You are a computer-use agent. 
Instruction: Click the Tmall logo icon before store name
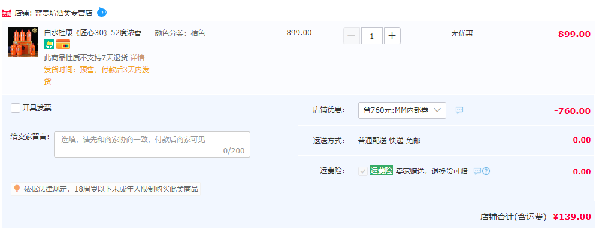click(7, 13)
